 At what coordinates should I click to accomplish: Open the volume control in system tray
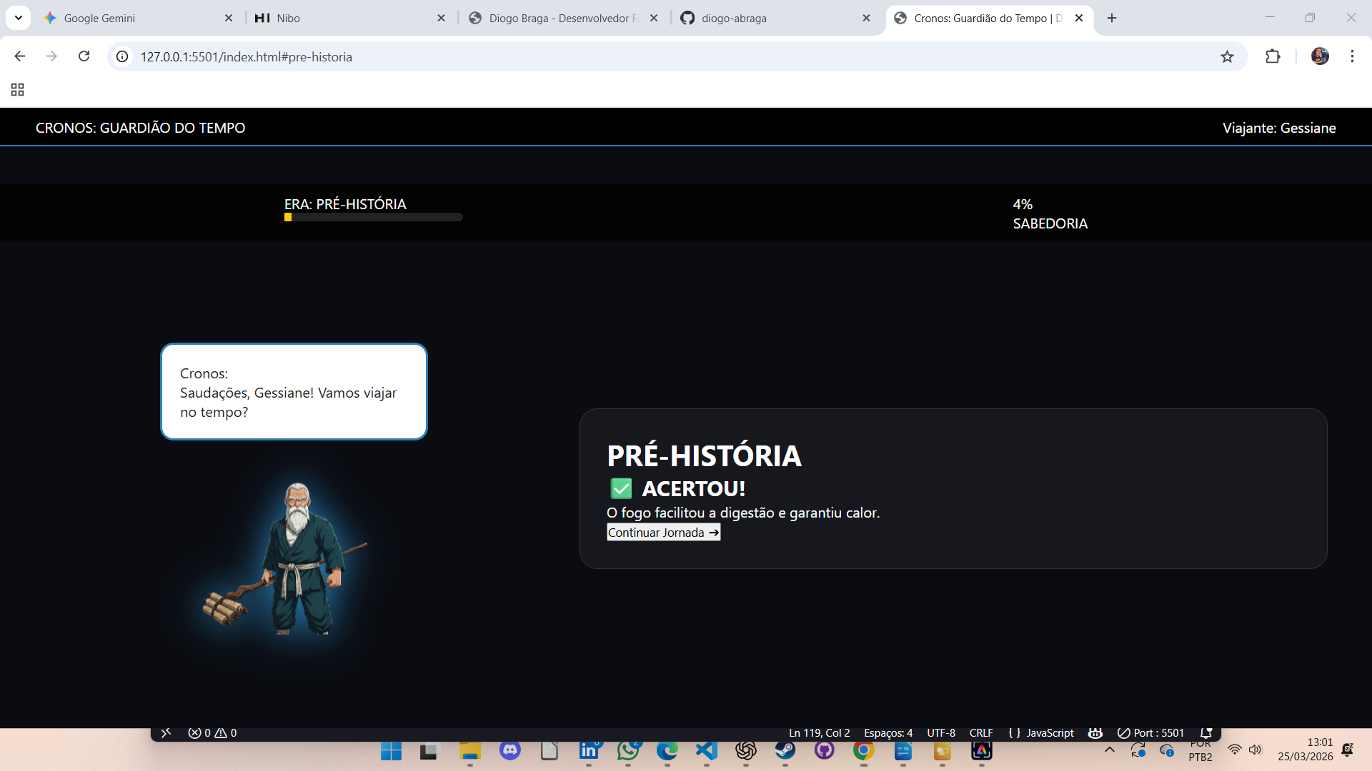point(1256,750)
